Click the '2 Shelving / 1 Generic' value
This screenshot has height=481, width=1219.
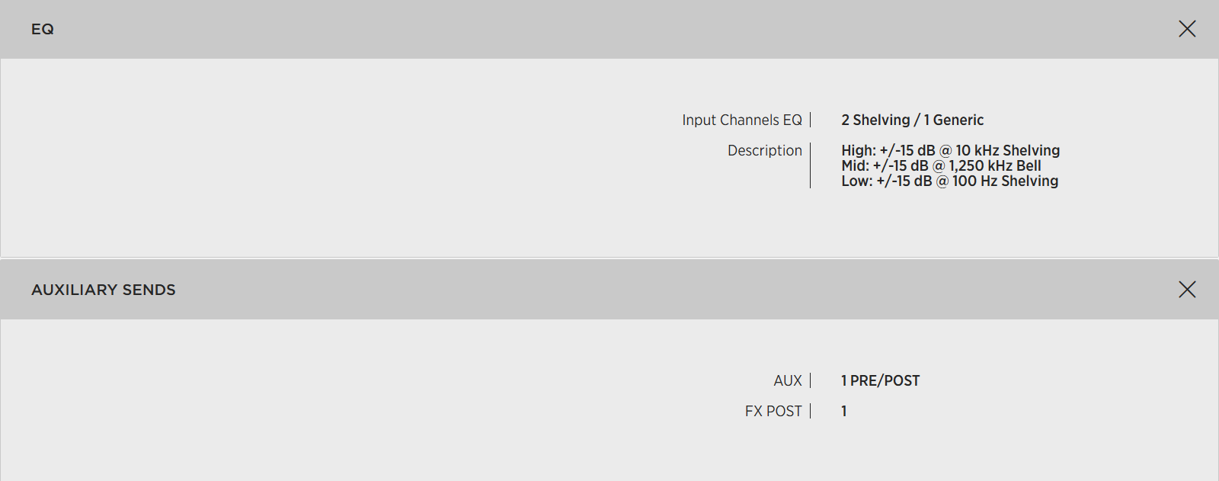click(x=912, y=120)
